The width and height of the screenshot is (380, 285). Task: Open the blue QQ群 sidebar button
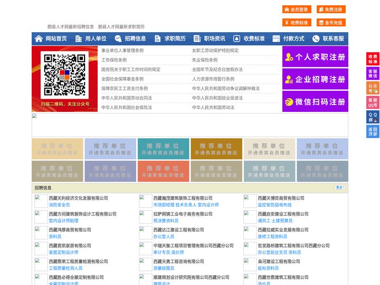373,117
